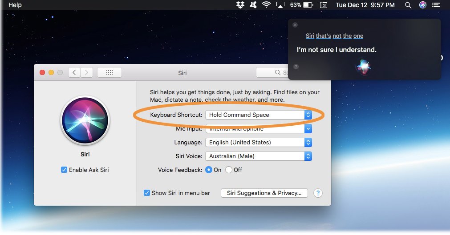Click the battery status icon
This screenshot has height=235, width=450.
click(308, 5)
